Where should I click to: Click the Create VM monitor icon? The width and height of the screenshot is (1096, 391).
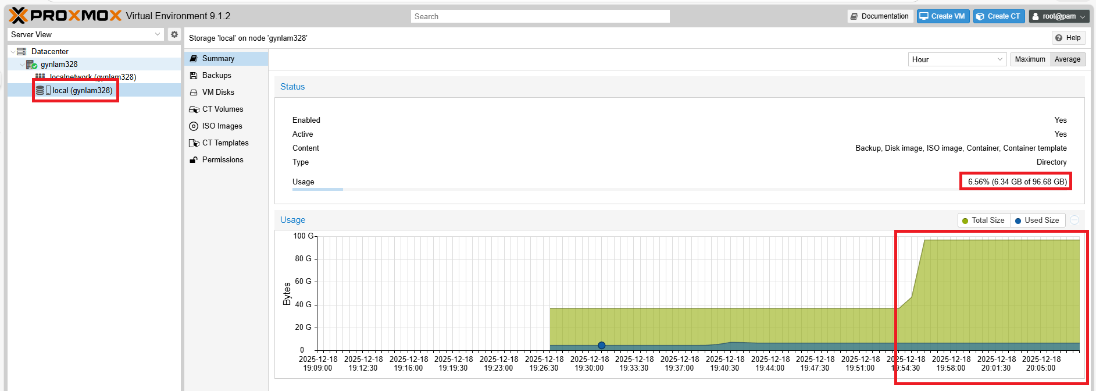(x=924, y=16)
